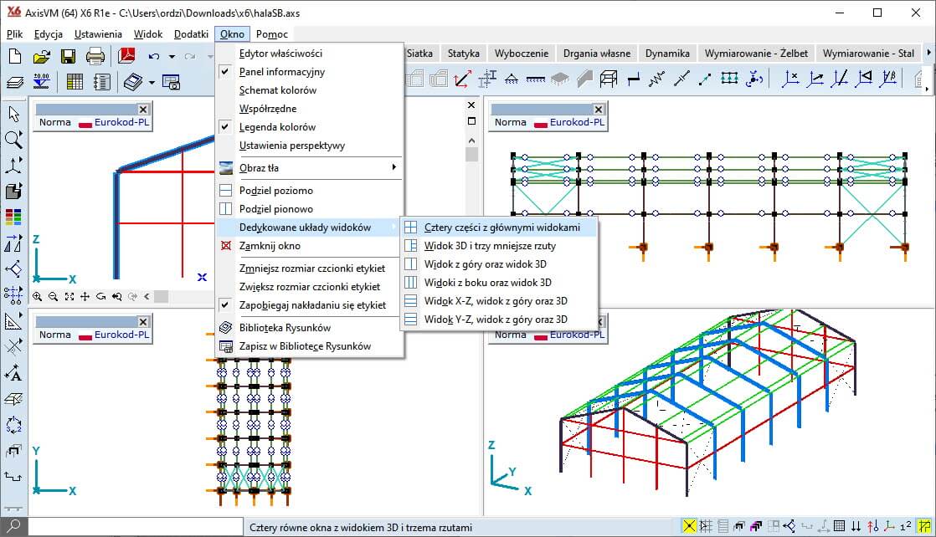Click Zamknij okno in the menu
Viewport: 936px width, 537px height.
click(270, 246)
